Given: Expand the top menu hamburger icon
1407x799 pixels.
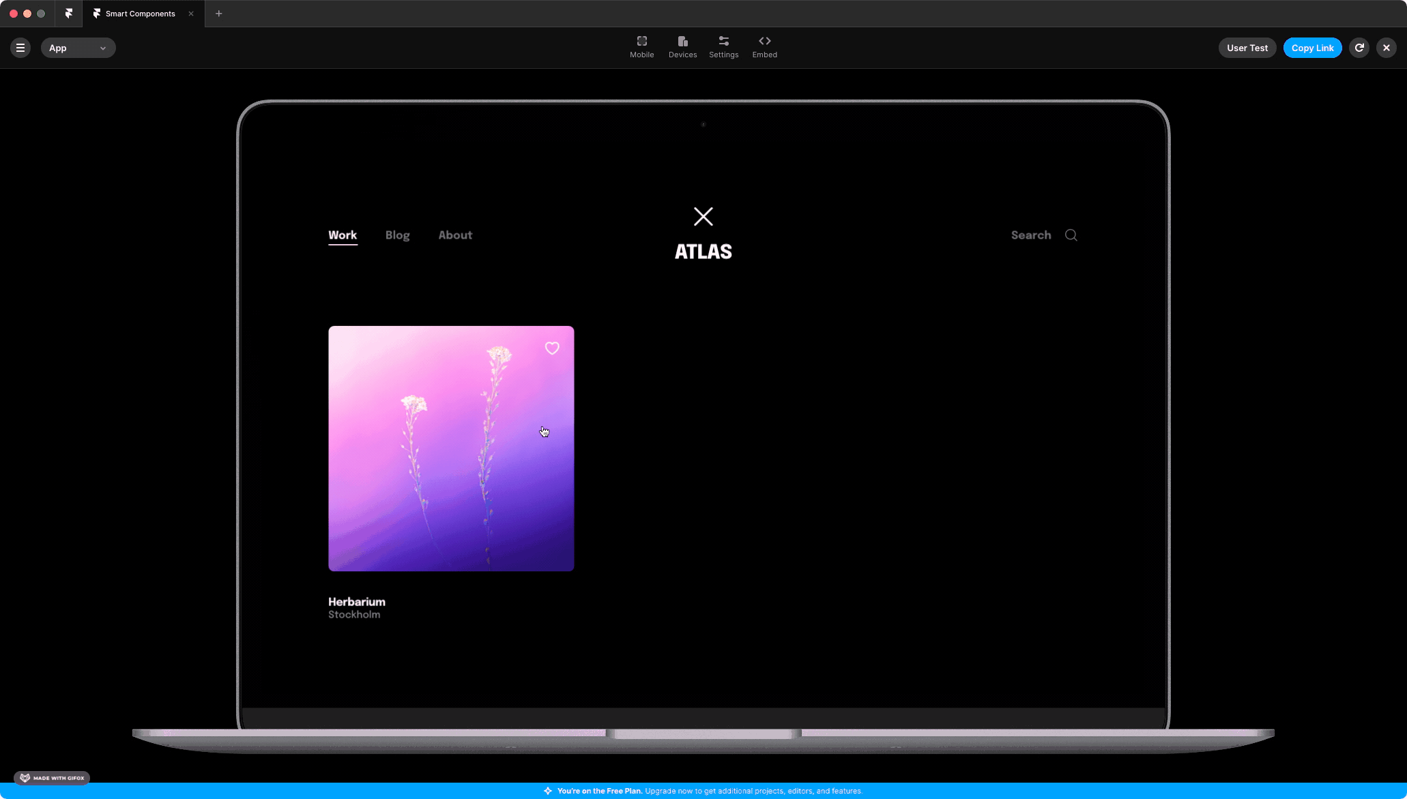Looking at the screenshot, I should [20, 47].
